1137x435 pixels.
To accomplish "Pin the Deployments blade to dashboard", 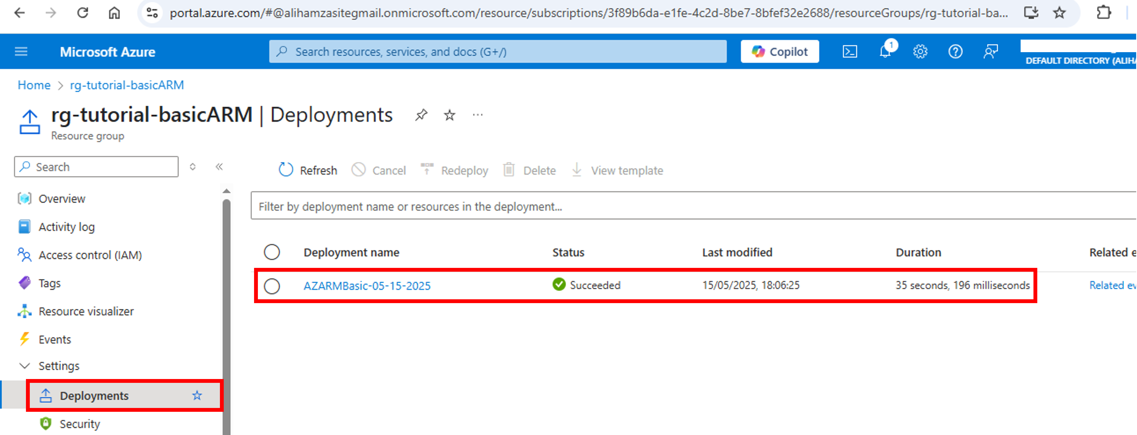I will [x=421, y=115].
